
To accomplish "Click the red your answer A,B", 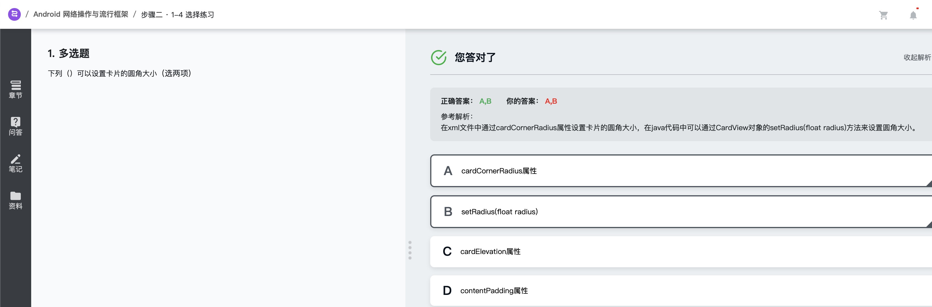I will click(x=551, y=101).
